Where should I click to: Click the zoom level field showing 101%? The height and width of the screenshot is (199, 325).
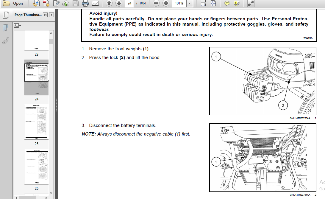tap(179, 3)
